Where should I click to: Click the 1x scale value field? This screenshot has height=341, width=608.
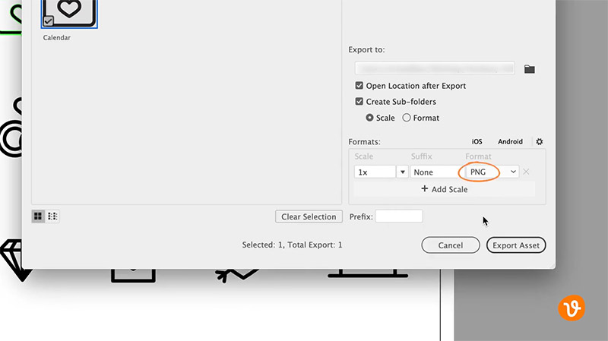point(375,172)
